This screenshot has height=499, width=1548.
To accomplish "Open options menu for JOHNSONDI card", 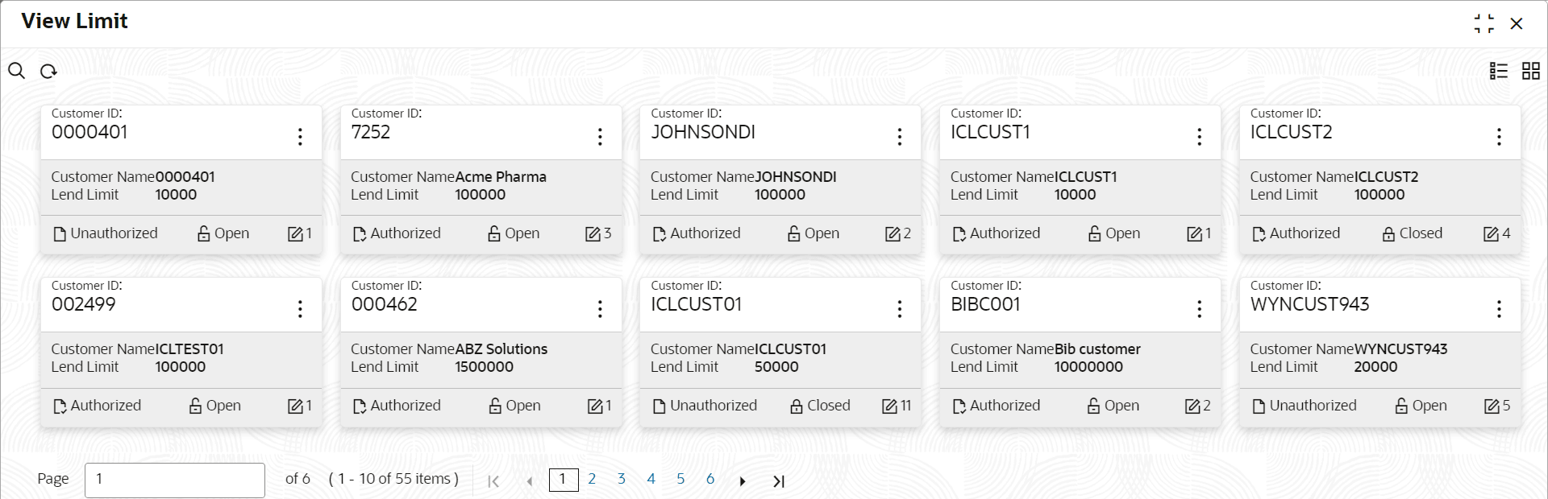I will click(900, 137).
